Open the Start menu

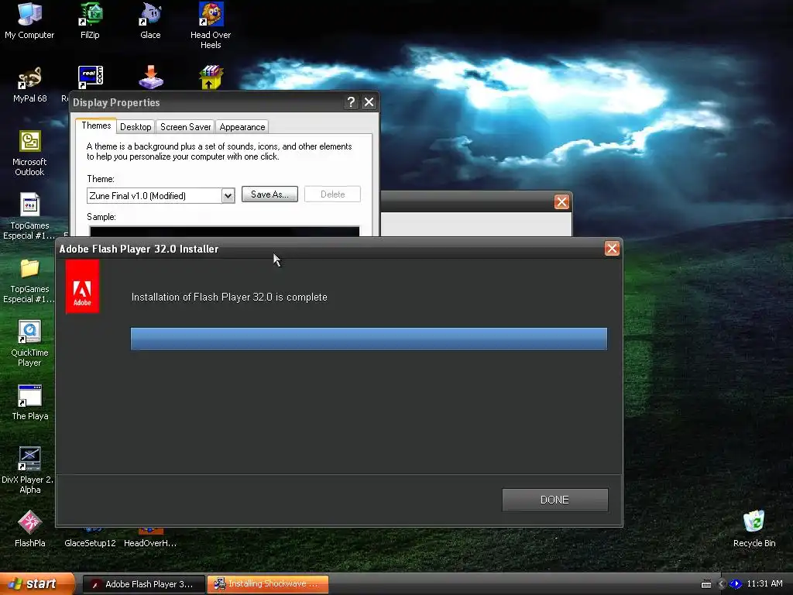pos(36,584)
